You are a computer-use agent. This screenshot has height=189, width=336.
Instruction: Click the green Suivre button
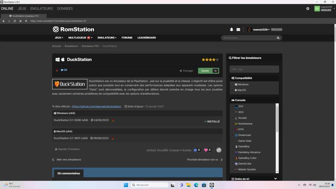pos(208,71)
